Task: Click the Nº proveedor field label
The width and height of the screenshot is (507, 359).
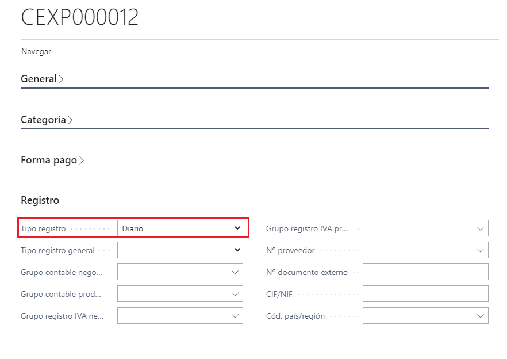Action: (x=290, y=250)
